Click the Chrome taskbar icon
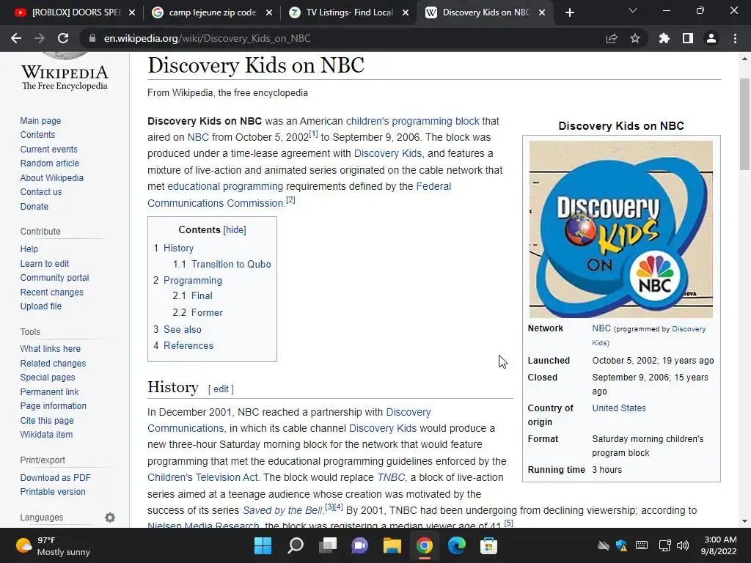 coord(425,545)
